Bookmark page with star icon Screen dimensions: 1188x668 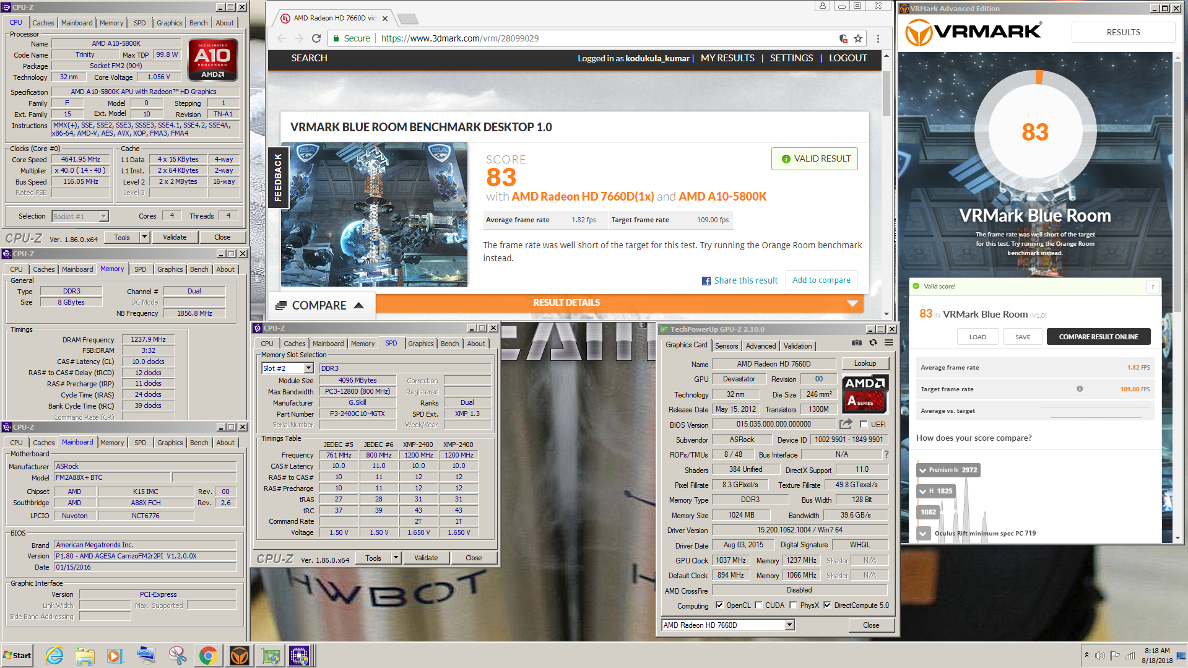[858, 38]
